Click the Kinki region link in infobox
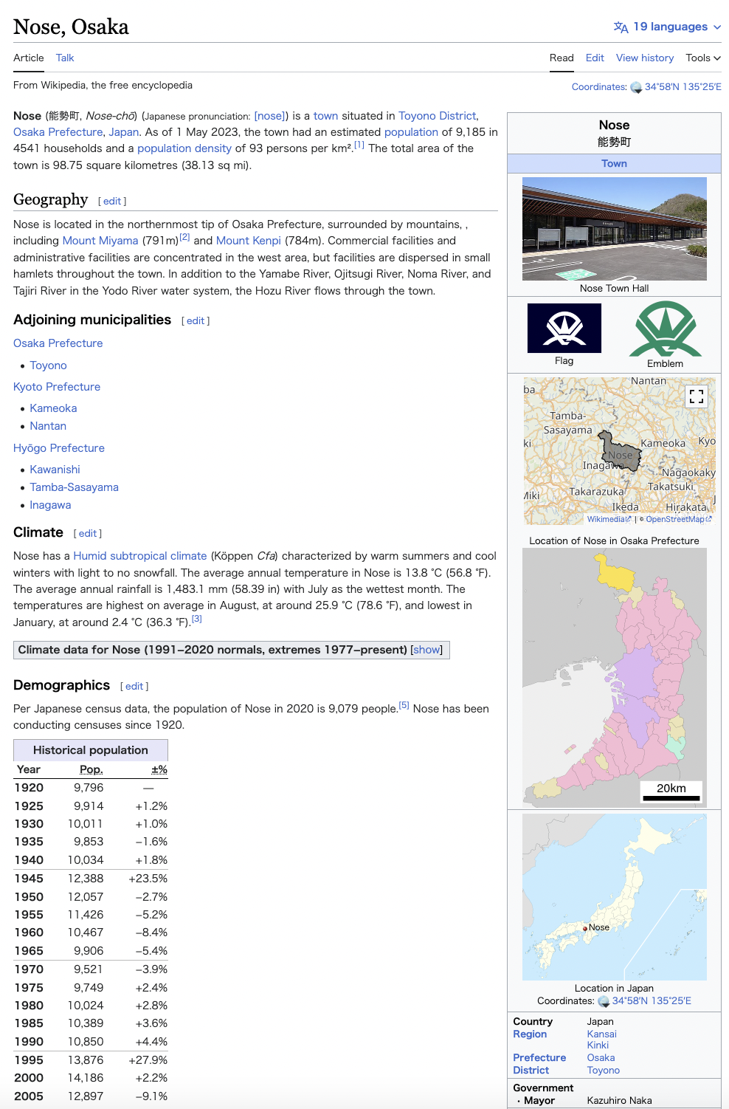The width and height of the screenshot is (729, 1109). pos(598,1046)
